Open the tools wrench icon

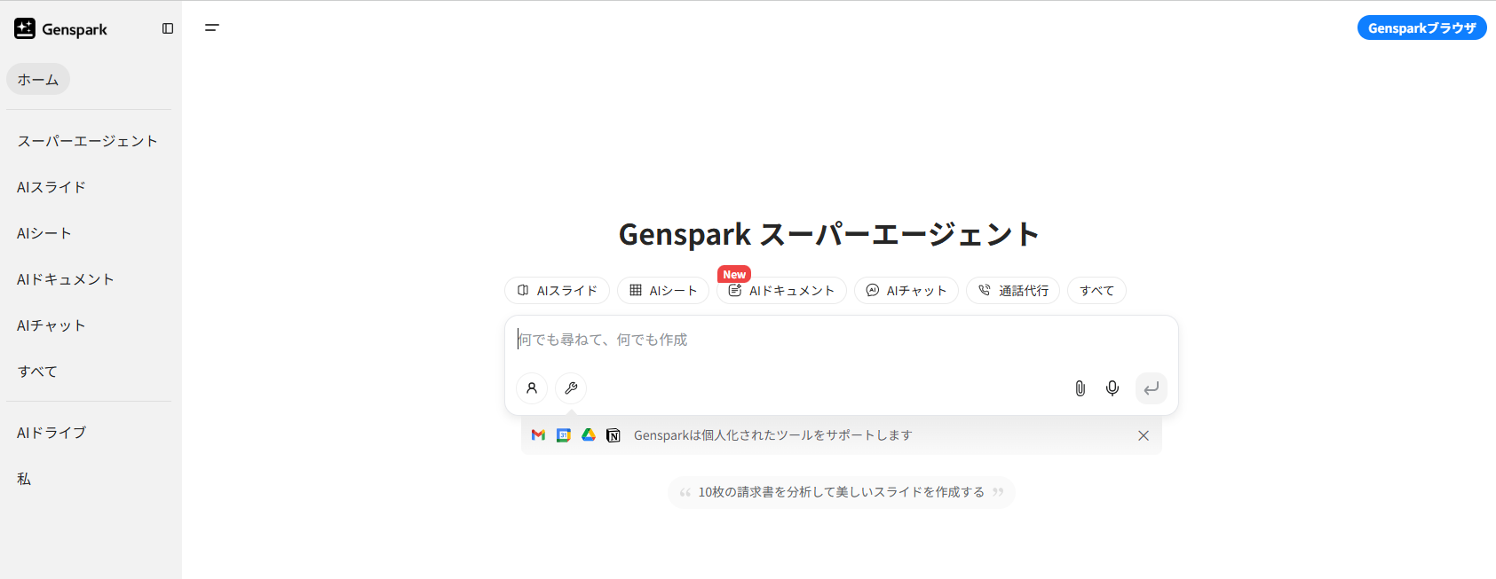click(571, 388)
